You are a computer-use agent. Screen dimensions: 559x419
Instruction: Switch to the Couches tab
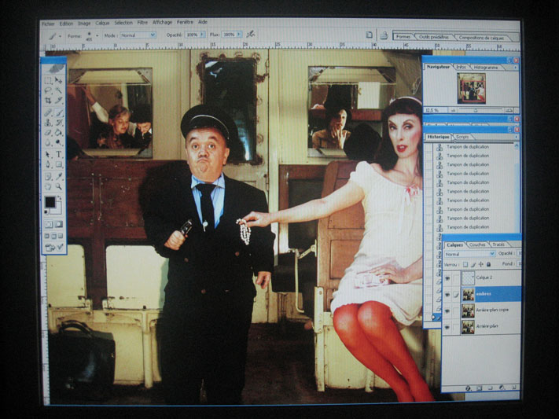(477, 244)
